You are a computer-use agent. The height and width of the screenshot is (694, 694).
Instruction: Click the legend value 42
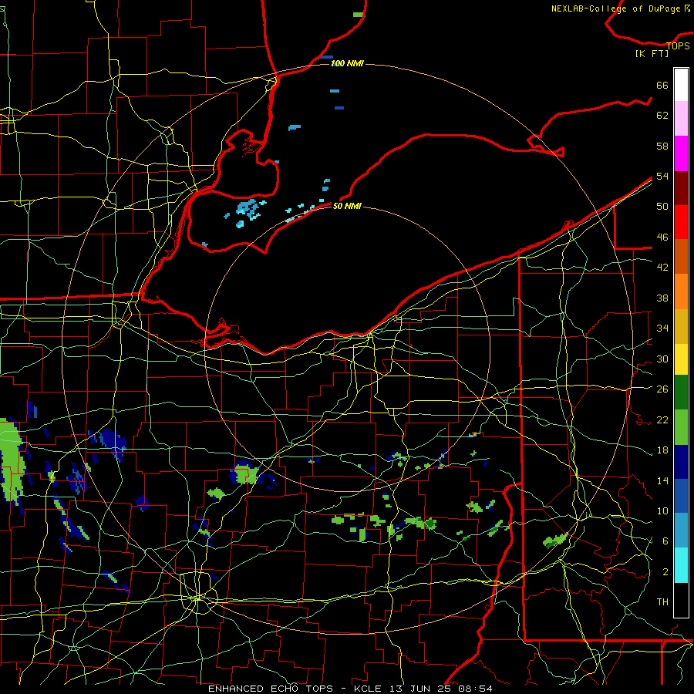[662, 268]
